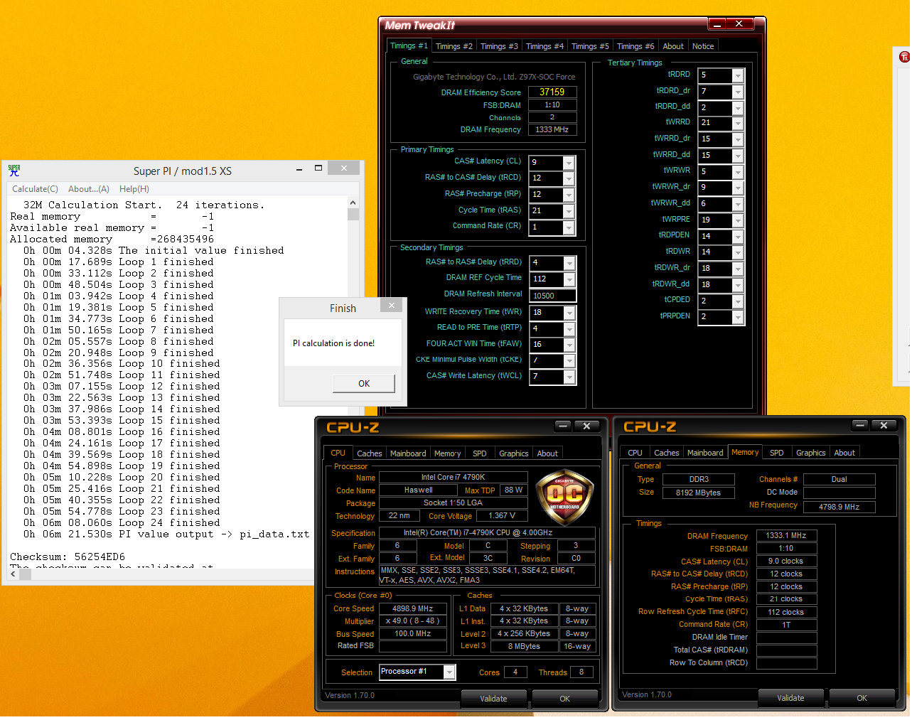Open Help(H) menu in Super PI
Screen dimensions: 912x720
pyautogui.click(x=134, y=189)
